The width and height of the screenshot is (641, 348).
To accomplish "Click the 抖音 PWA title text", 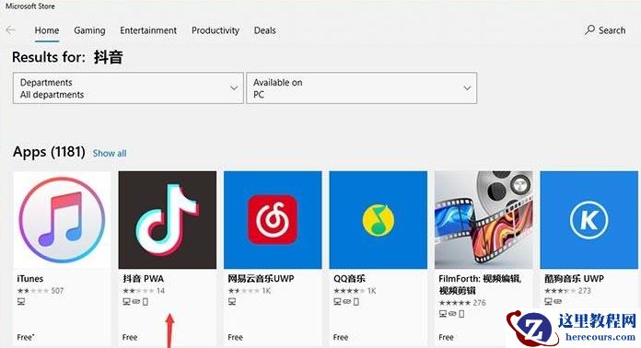I will pyautogui.click(x=143, y=279).
